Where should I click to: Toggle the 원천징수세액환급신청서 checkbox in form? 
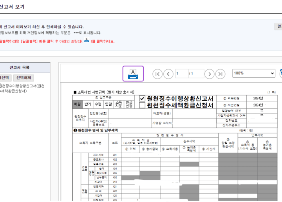[142, 105]
